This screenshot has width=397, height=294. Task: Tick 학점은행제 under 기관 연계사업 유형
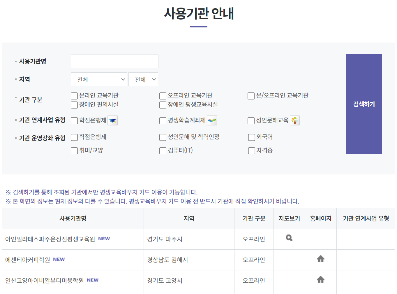coord(74,121)
